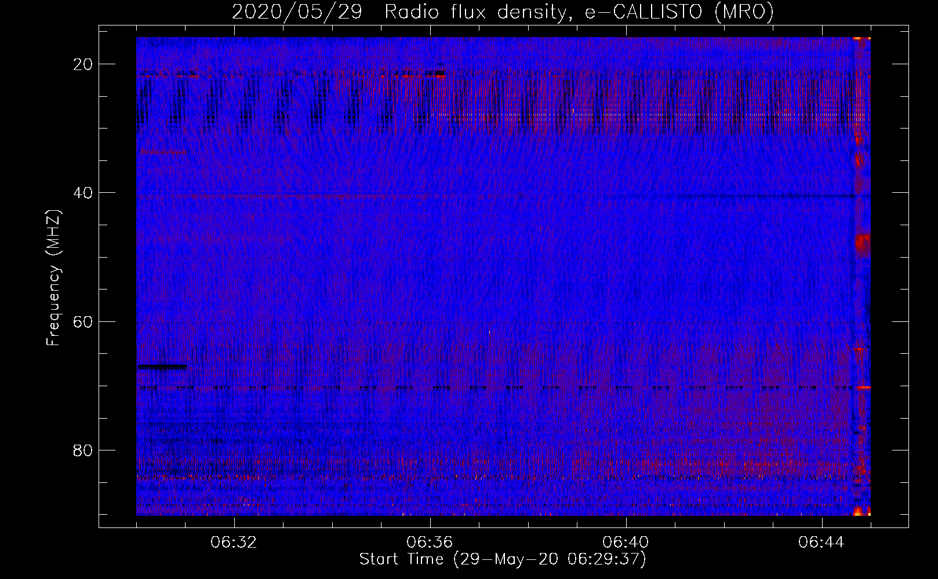The image size is (938, 579).
Task: Select the Frequency (MHZ) axis label
Action: point(53,277)
